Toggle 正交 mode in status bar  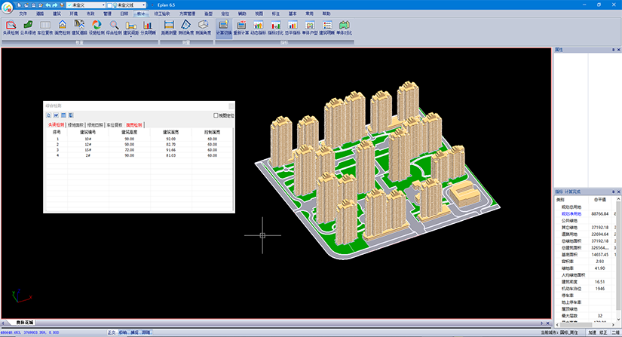(x=112, y=332)
